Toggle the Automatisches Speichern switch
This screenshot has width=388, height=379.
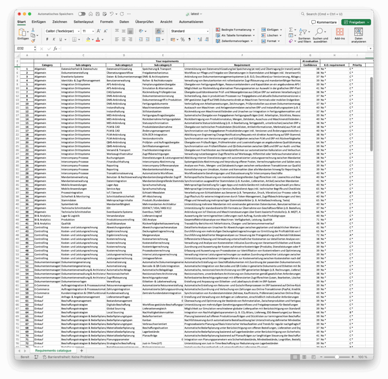[82, 14]
